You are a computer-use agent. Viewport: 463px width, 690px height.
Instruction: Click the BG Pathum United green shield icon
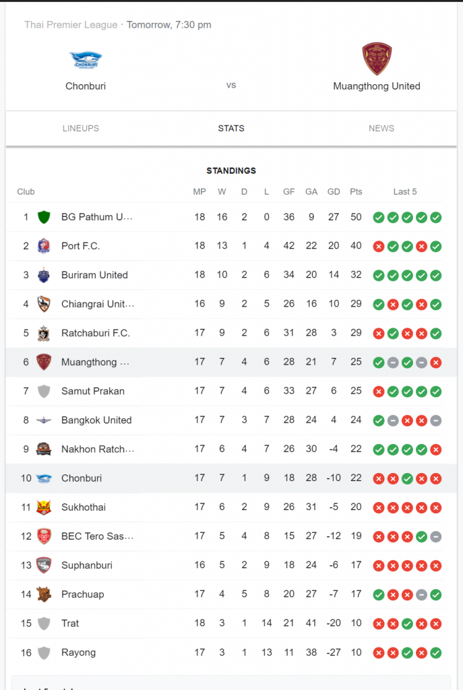(44, 217)
